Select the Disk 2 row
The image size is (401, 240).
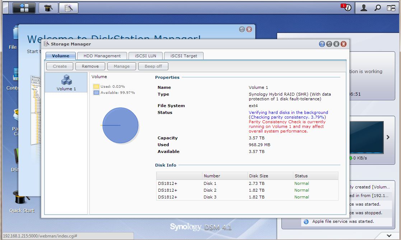[x=247, y=190]
